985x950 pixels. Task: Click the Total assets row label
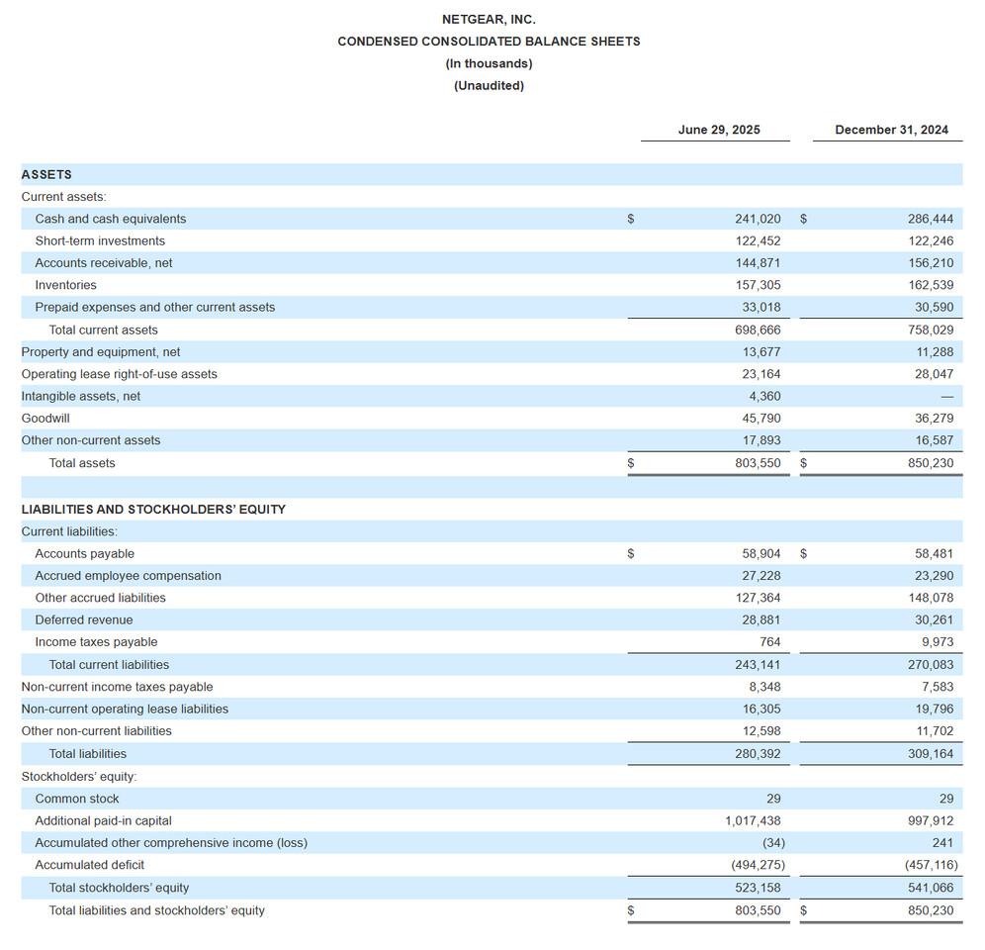(82, 463)
